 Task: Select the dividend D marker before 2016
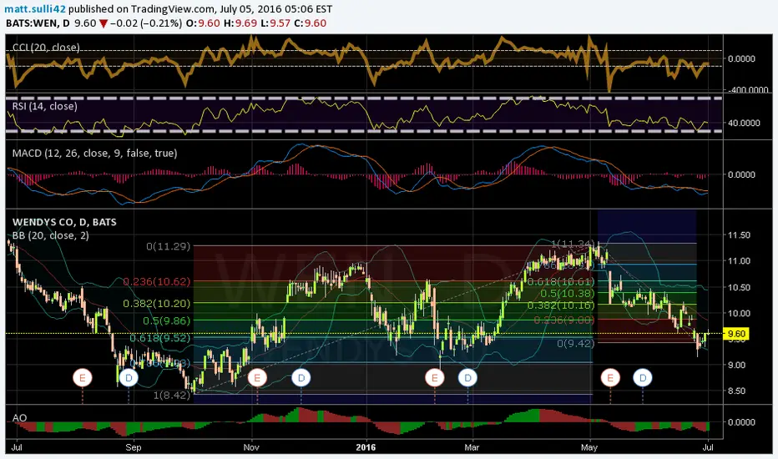coord(301,378)
